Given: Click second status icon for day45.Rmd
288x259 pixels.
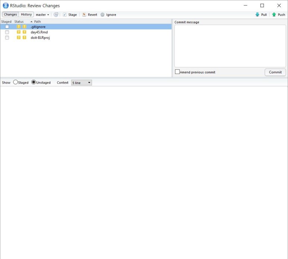Looking at the screenshot, I should [24, 32].
